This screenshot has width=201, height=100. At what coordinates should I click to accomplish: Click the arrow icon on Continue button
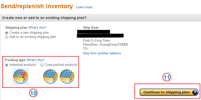[x=195, y=92]
